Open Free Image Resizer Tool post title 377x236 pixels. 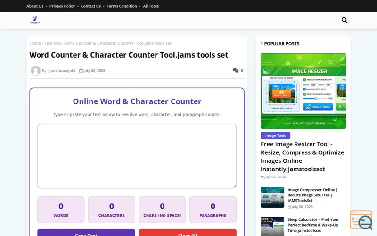tap(302, 157)
